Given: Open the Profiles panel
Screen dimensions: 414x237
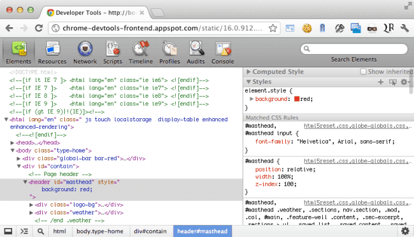Looking at the screenshot, I should click(x=169, y=53).
